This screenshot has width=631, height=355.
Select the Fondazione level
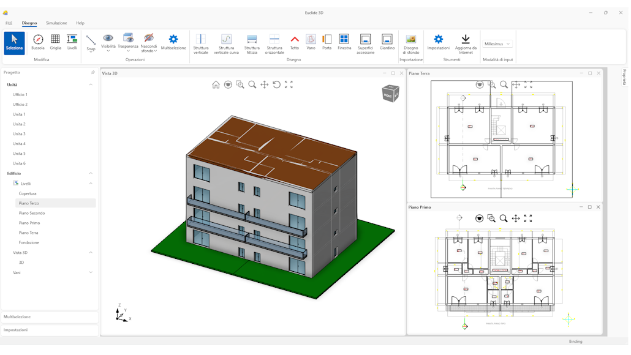point(29,243)
